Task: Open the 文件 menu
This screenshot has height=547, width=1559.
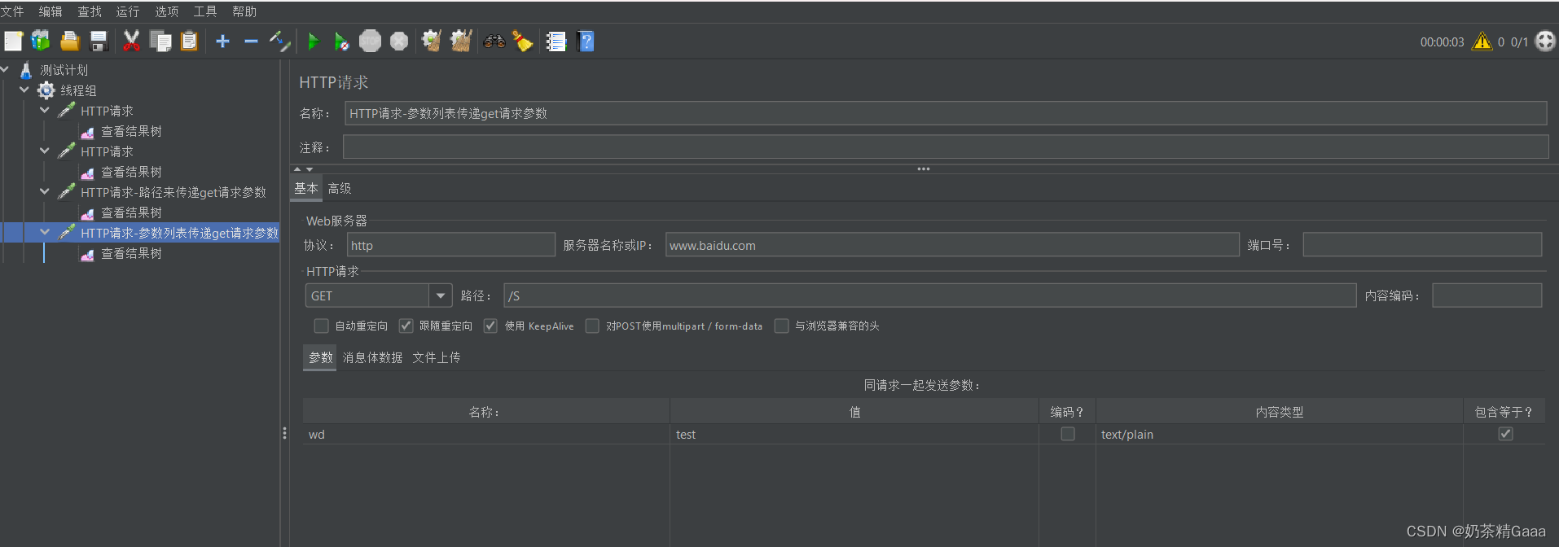Action: point(12,11)
